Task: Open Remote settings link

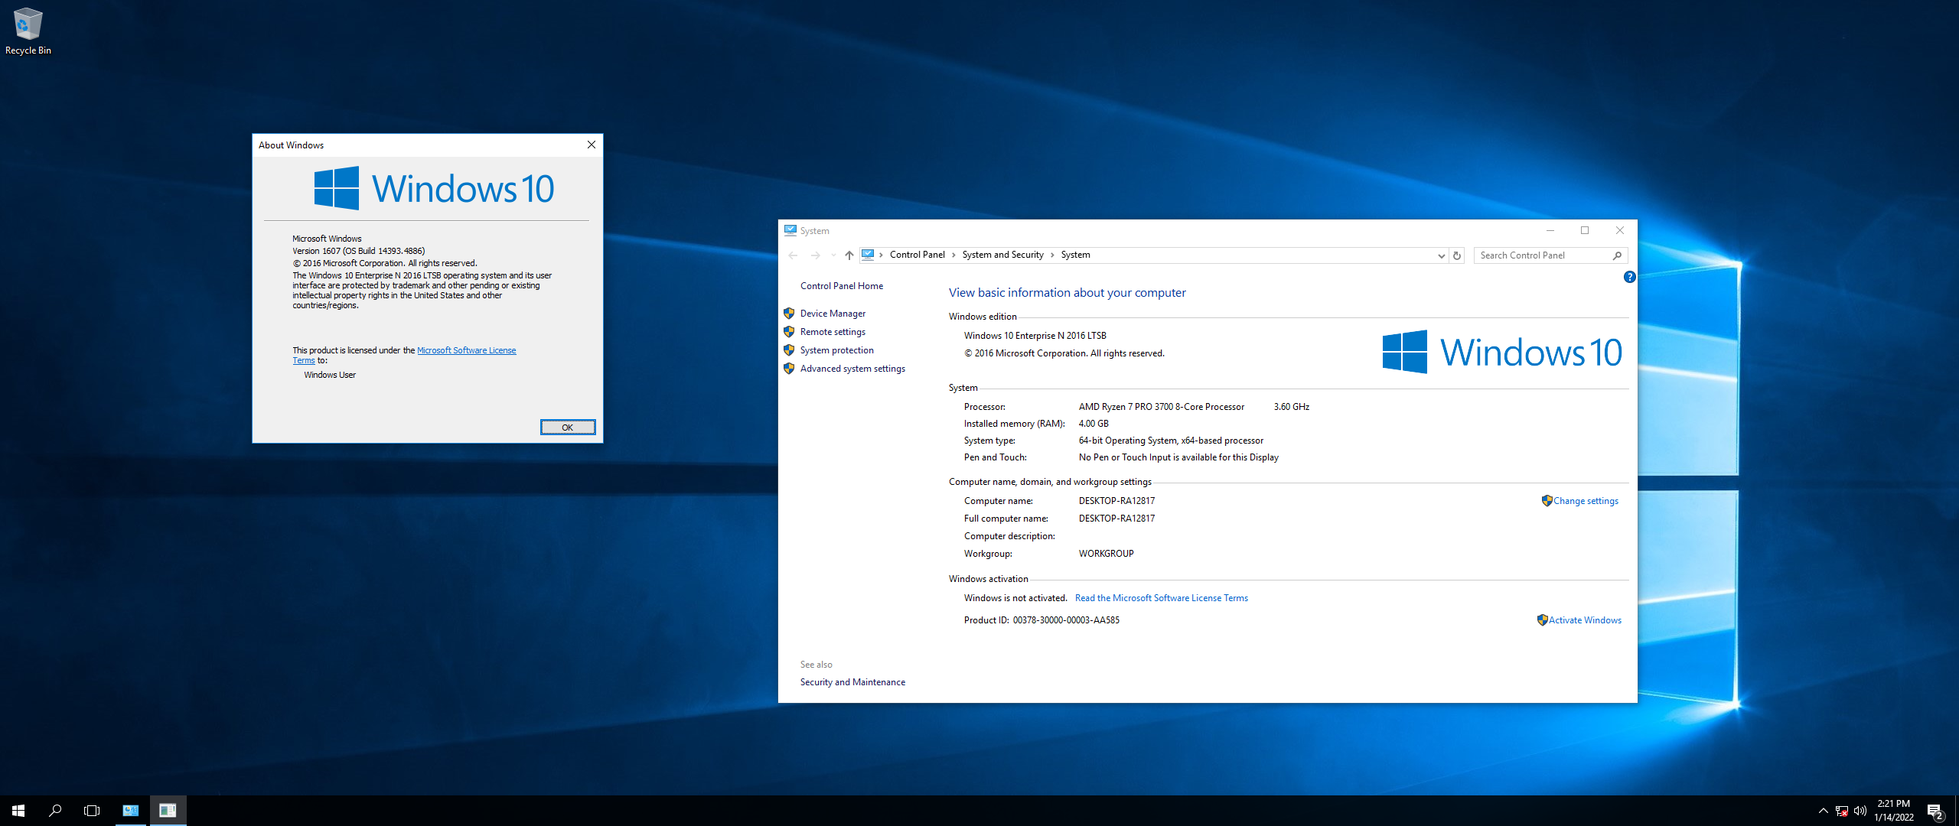Action: point(833,332)
